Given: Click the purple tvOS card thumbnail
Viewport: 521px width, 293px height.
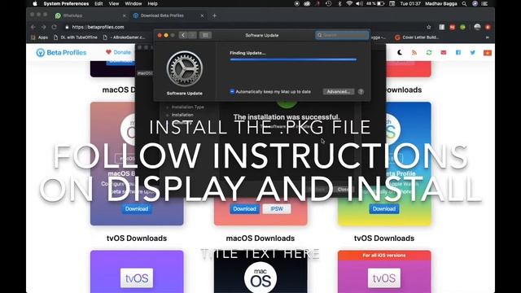Looking at the screenshot, I should [x=137, y=272].
